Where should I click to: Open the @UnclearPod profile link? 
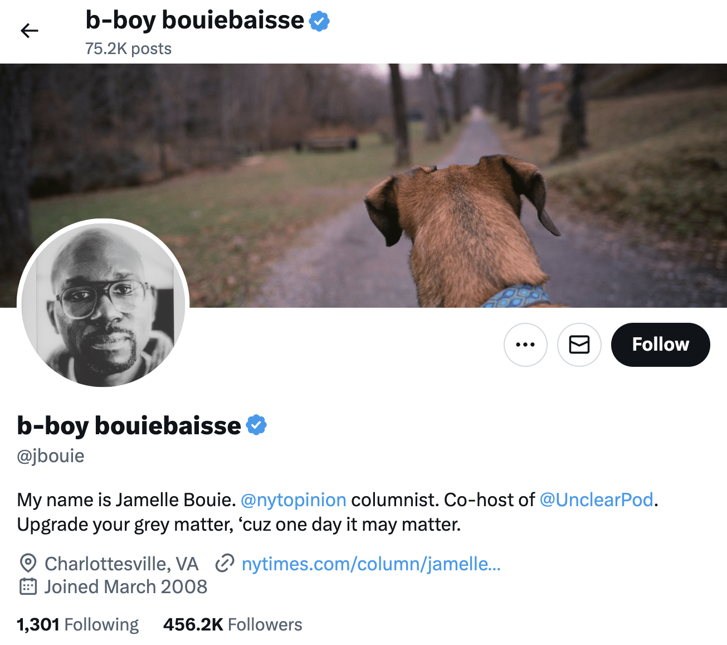point(596,499)
